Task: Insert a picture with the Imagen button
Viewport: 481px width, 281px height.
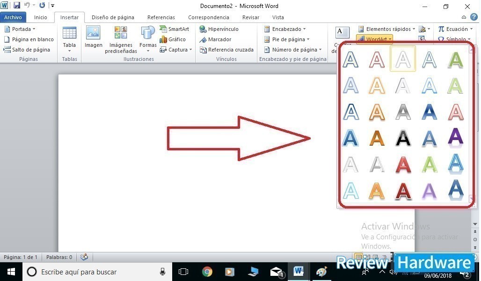Action: (x=93, y=37)
